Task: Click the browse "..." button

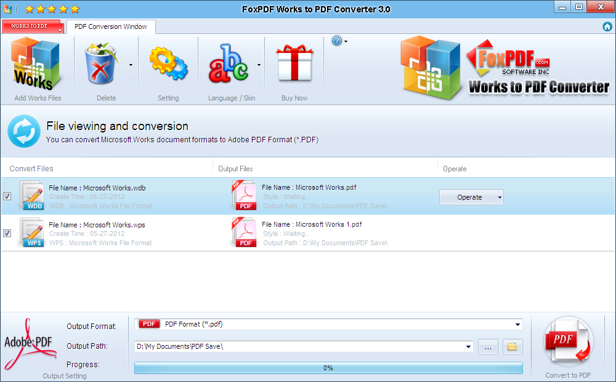Action: pos(488,347)
